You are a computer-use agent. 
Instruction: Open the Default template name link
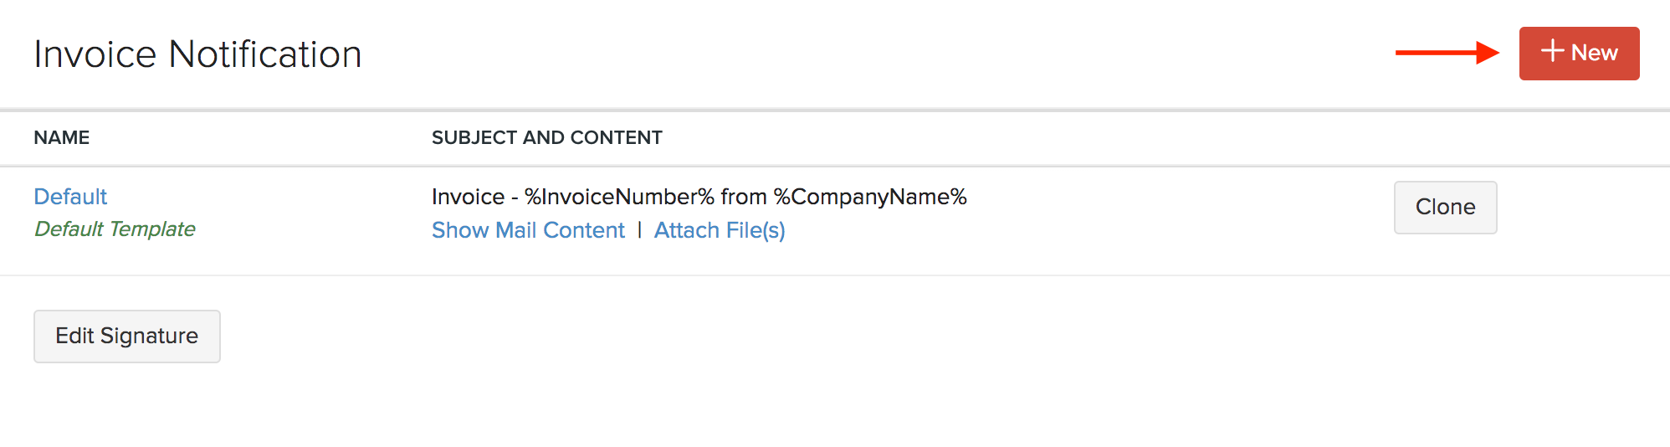point(70,197)
